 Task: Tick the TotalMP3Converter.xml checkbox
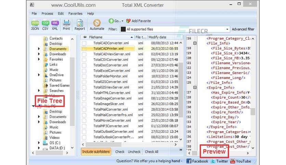84,126
